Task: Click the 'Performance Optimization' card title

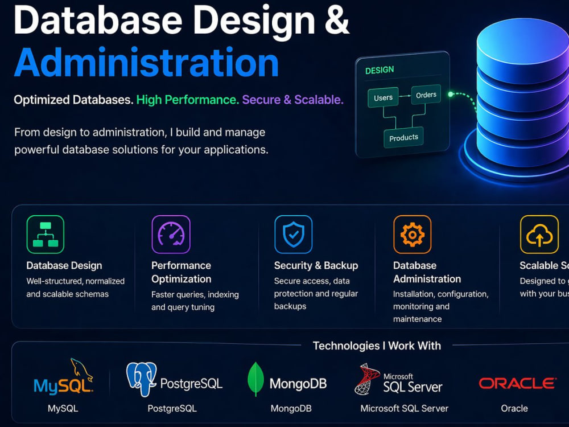Action: tap(182, 272)
